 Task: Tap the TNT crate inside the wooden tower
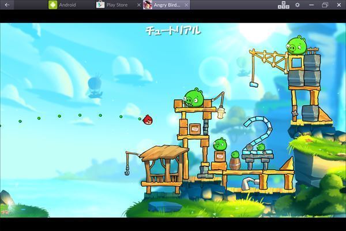tap(195, 129)
